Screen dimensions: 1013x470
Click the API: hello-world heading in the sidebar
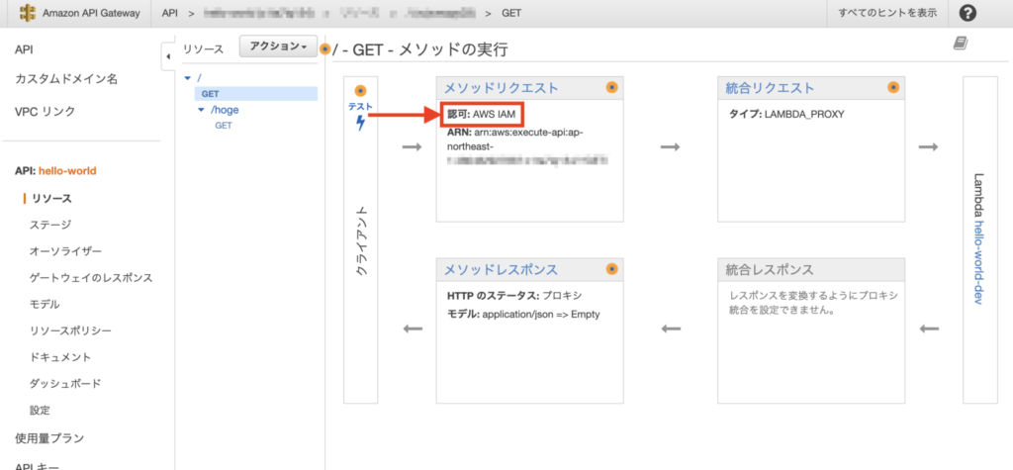click(55, 171)
